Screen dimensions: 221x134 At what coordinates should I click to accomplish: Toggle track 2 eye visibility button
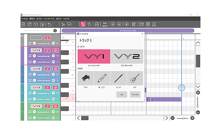[x=56, y=69]
